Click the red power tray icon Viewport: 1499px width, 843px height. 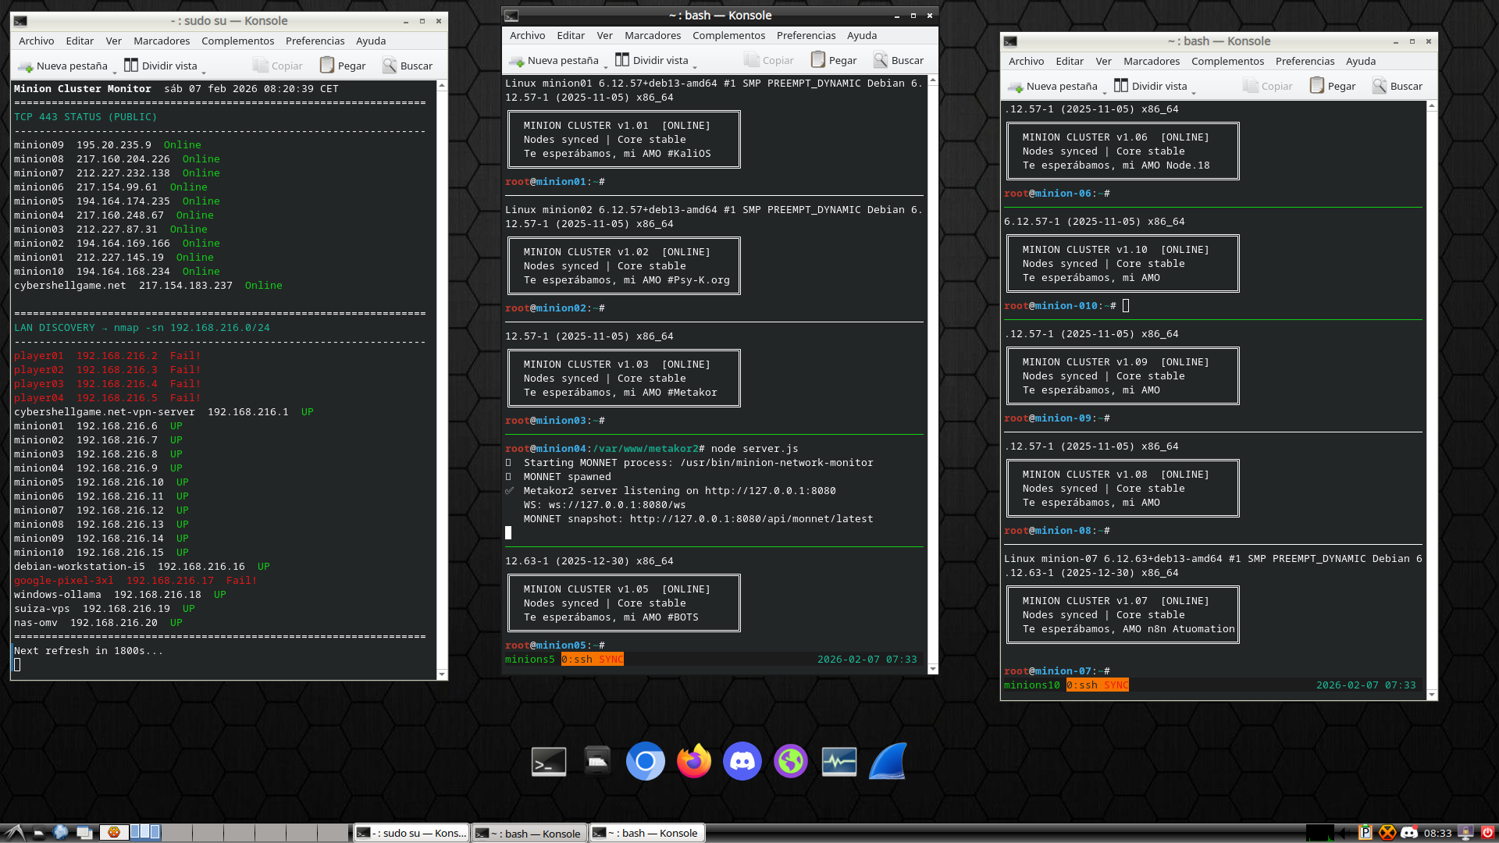coord(1488,833)
